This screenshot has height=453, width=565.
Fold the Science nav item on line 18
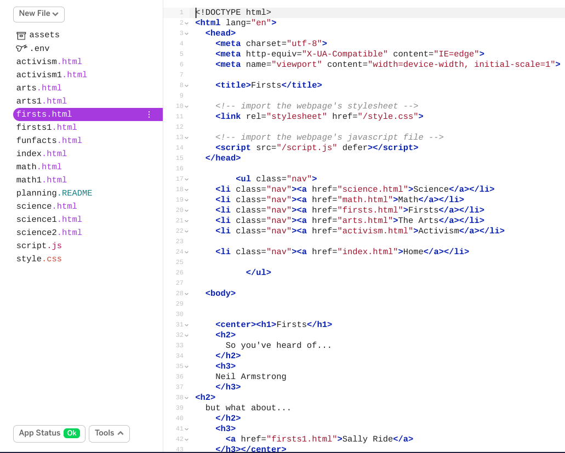point(187,190)
